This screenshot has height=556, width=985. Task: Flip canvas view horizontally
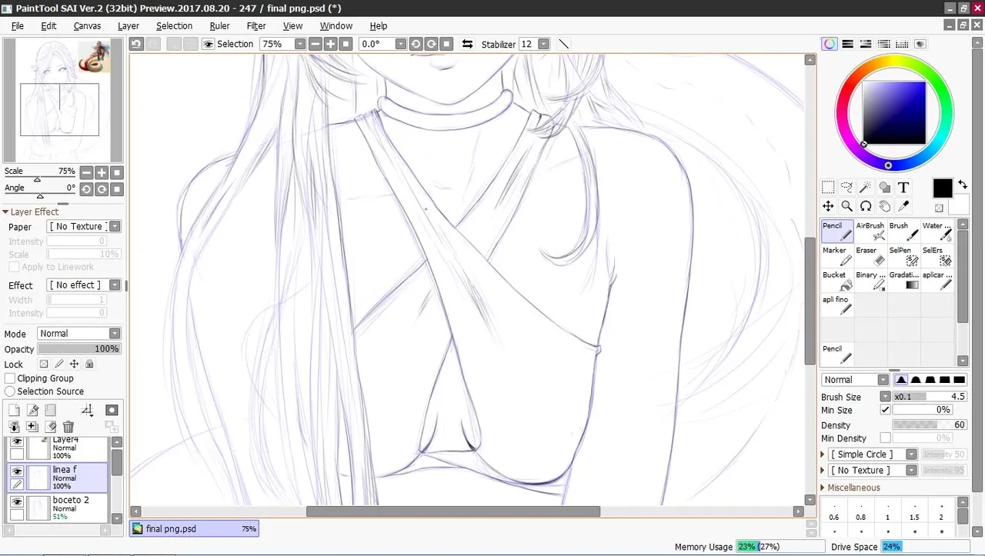(x=467, y=45)
